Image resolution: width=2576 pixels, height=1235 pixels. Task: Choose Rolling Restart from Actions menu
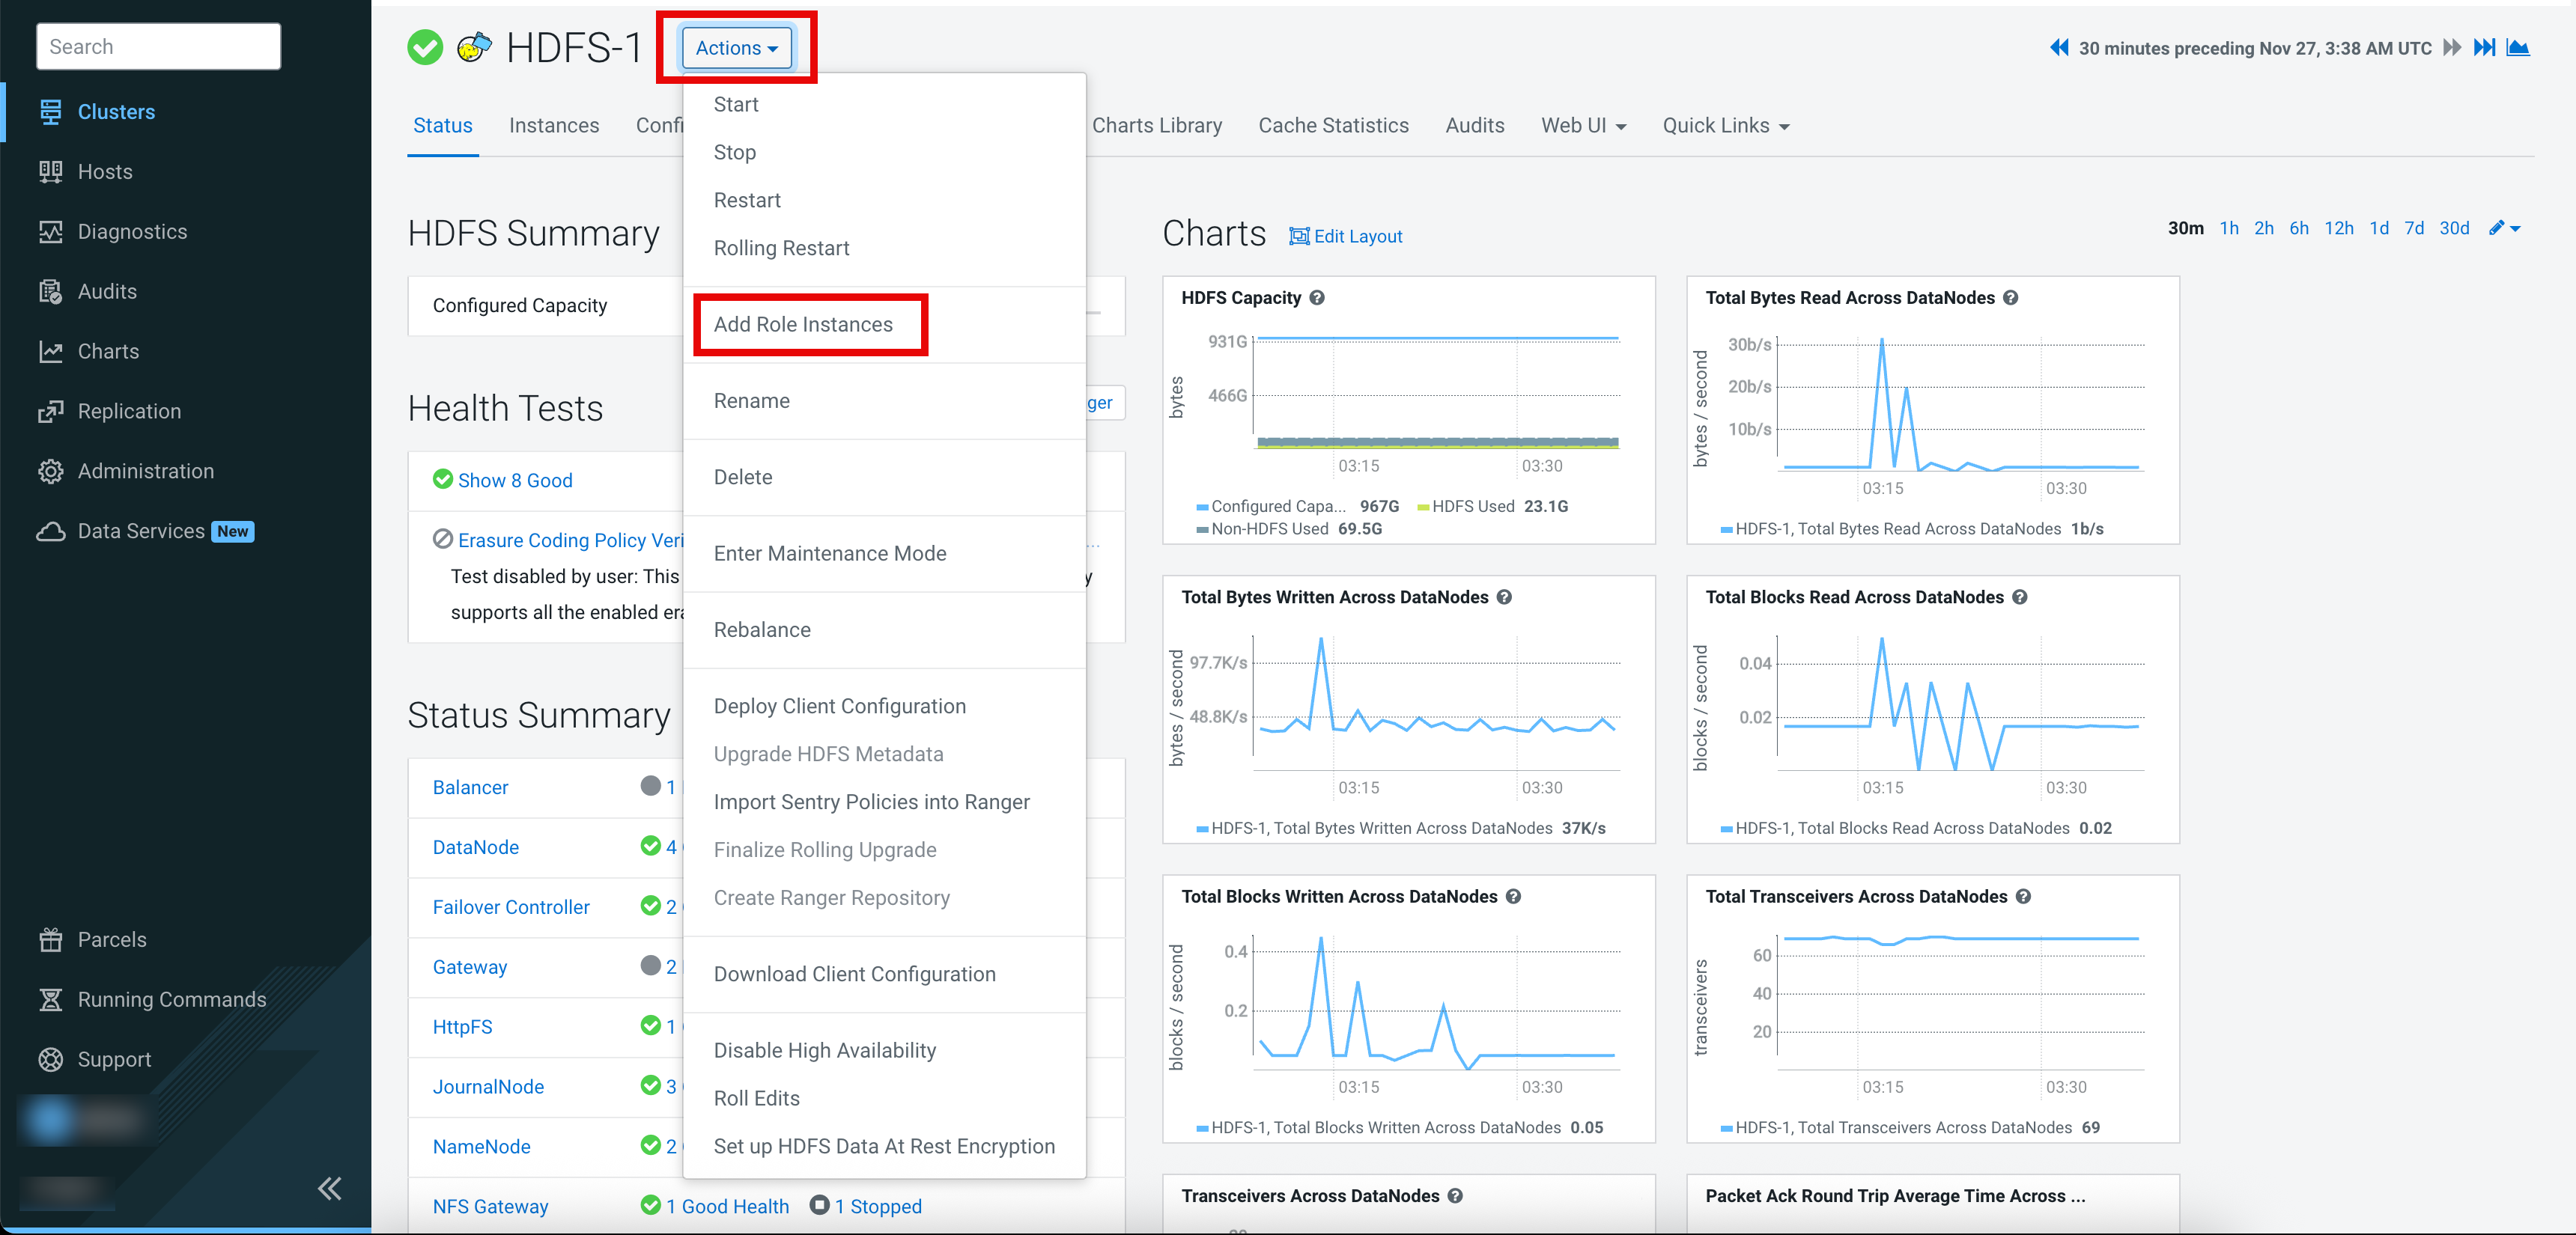781,248
